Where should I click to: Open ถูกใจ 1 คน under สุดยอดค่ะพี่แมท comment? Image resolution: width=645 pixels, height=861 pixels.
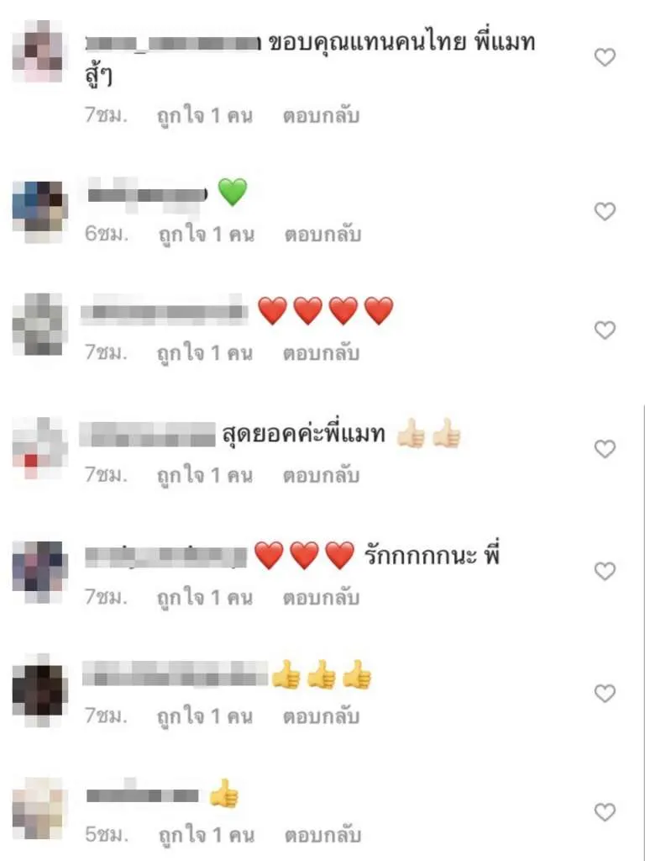click(205, 476)
